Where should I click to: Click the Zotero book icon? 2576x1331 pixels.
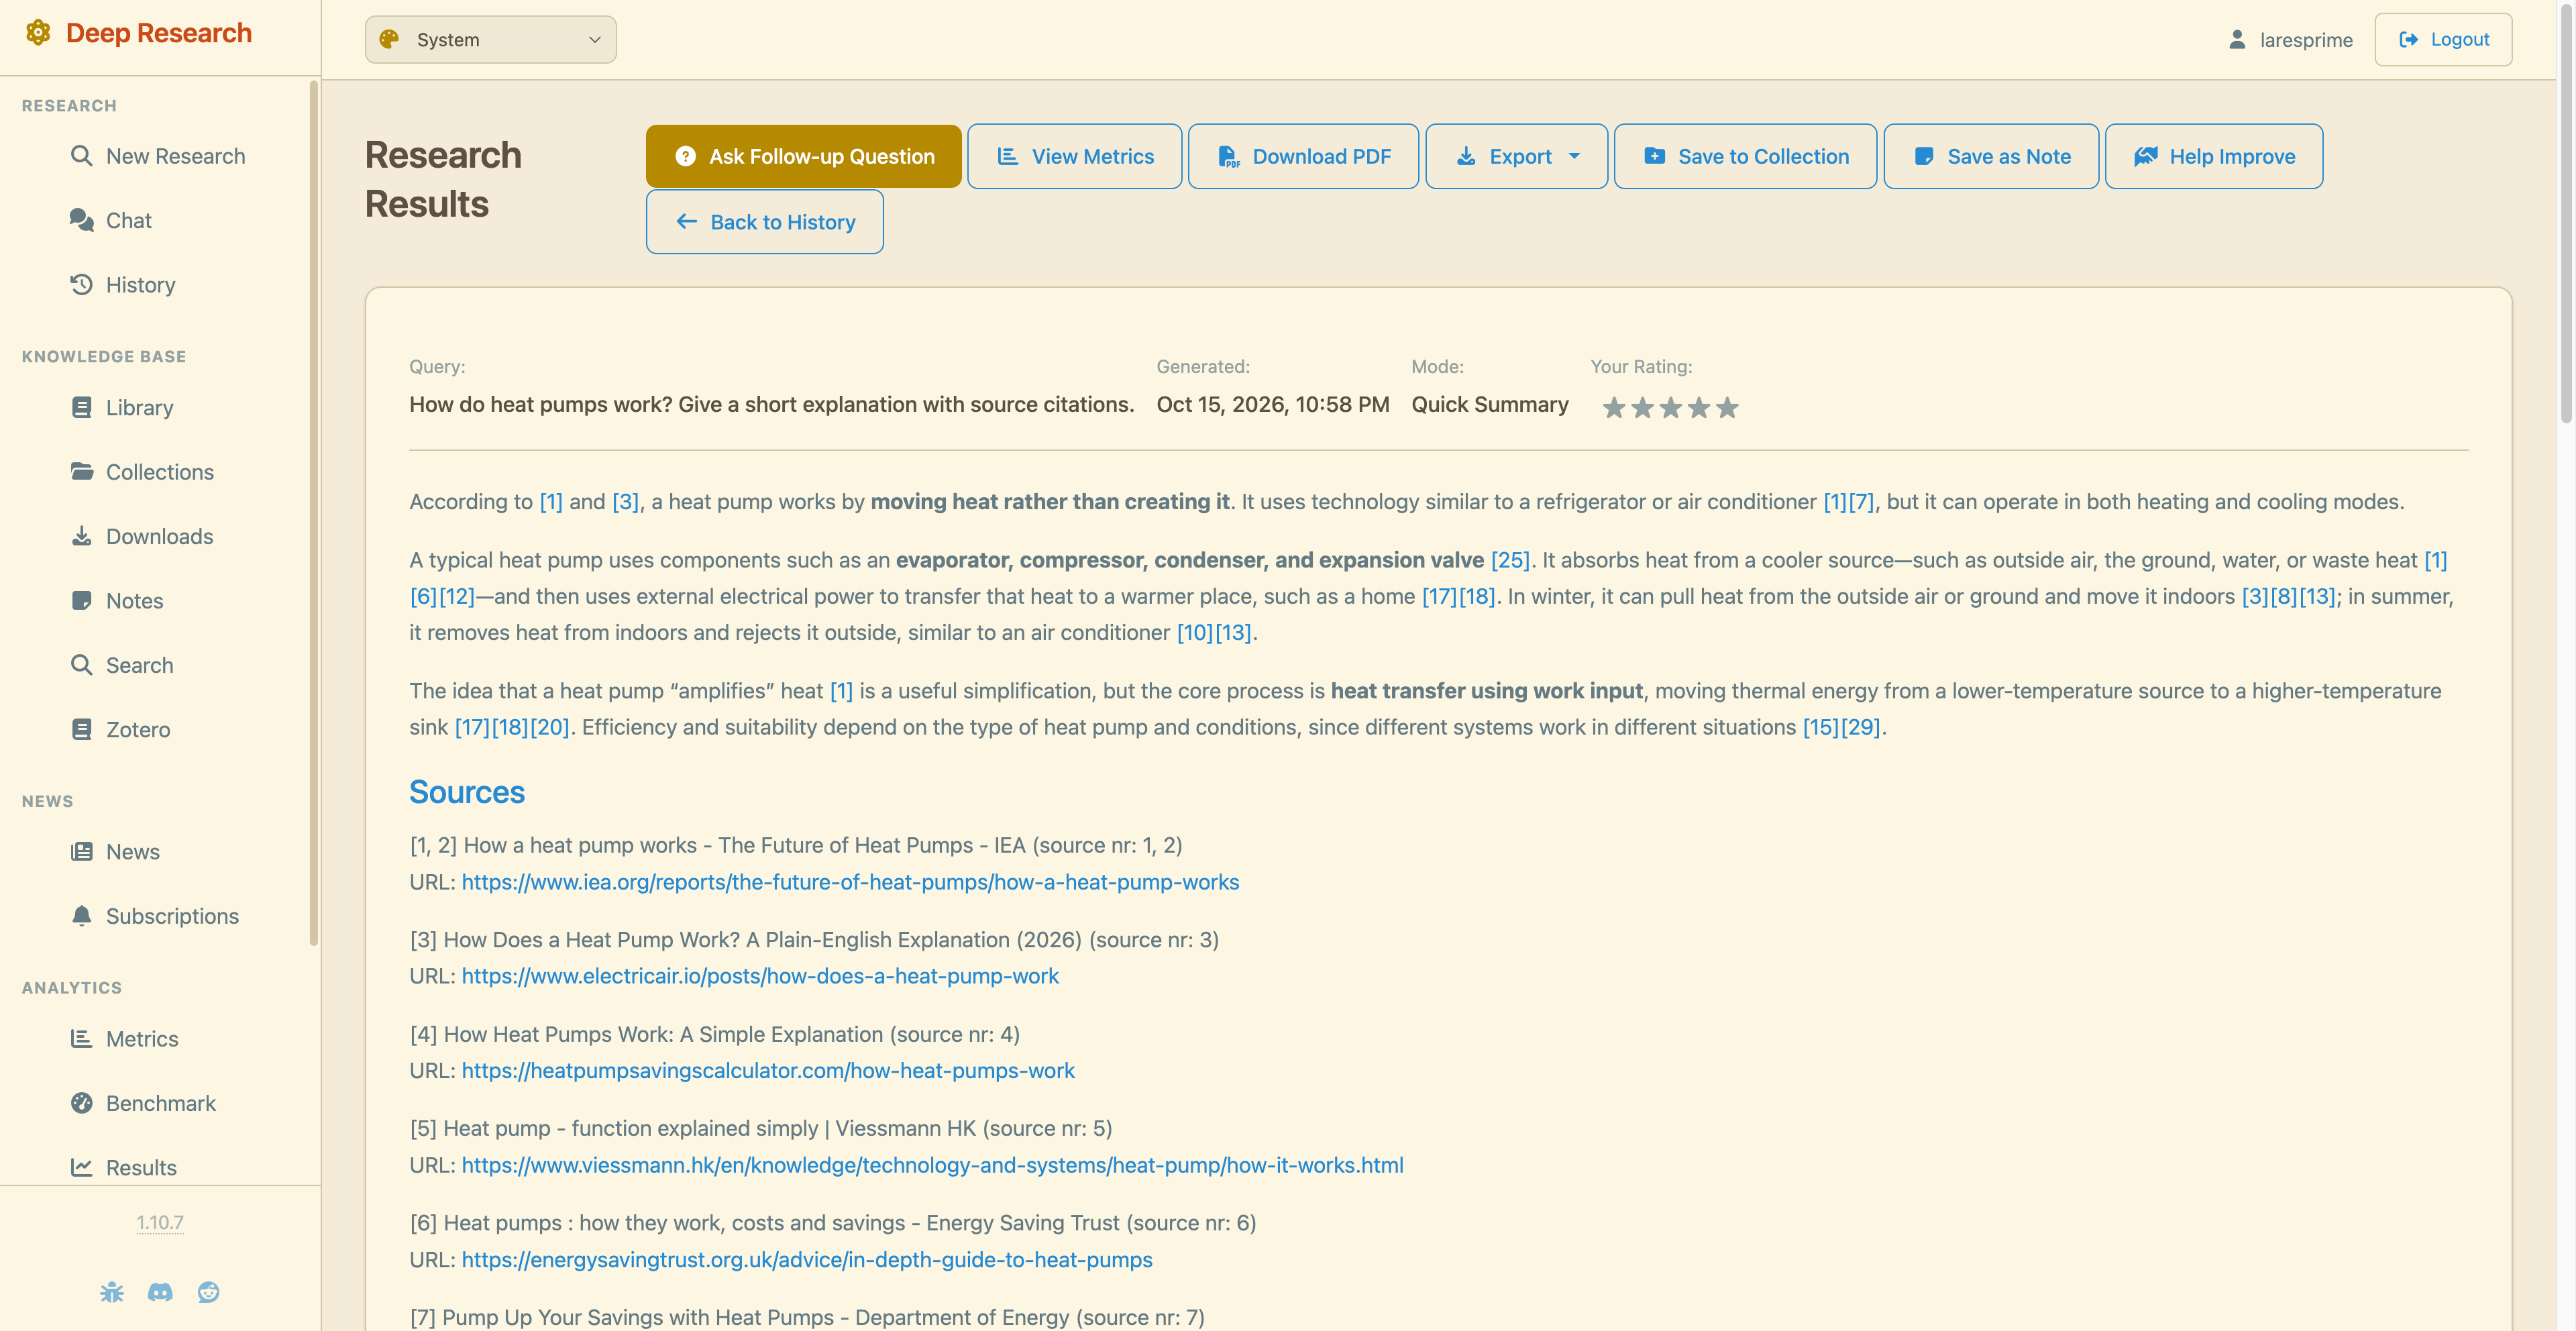81,729
